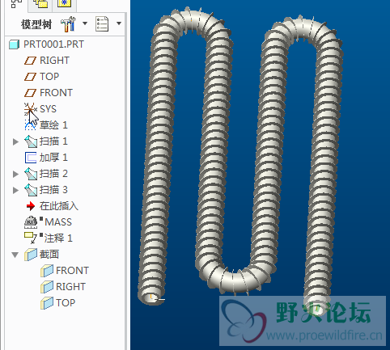
Task: Click the 扫描 2 label
Action: click(53, 174)
